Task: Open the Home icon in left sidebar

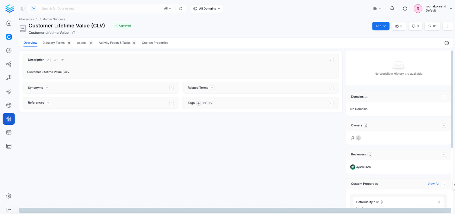Action: point(9,23)
